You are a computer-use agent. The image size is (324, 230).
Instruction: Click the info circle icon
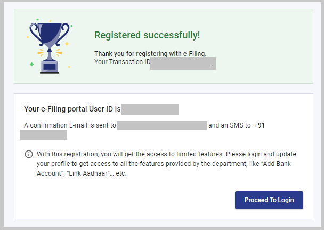(x=29, y=154)
